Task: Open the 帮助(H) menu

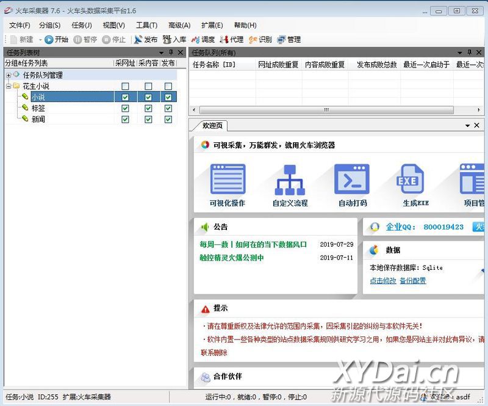Action: [x=245, y=25]
